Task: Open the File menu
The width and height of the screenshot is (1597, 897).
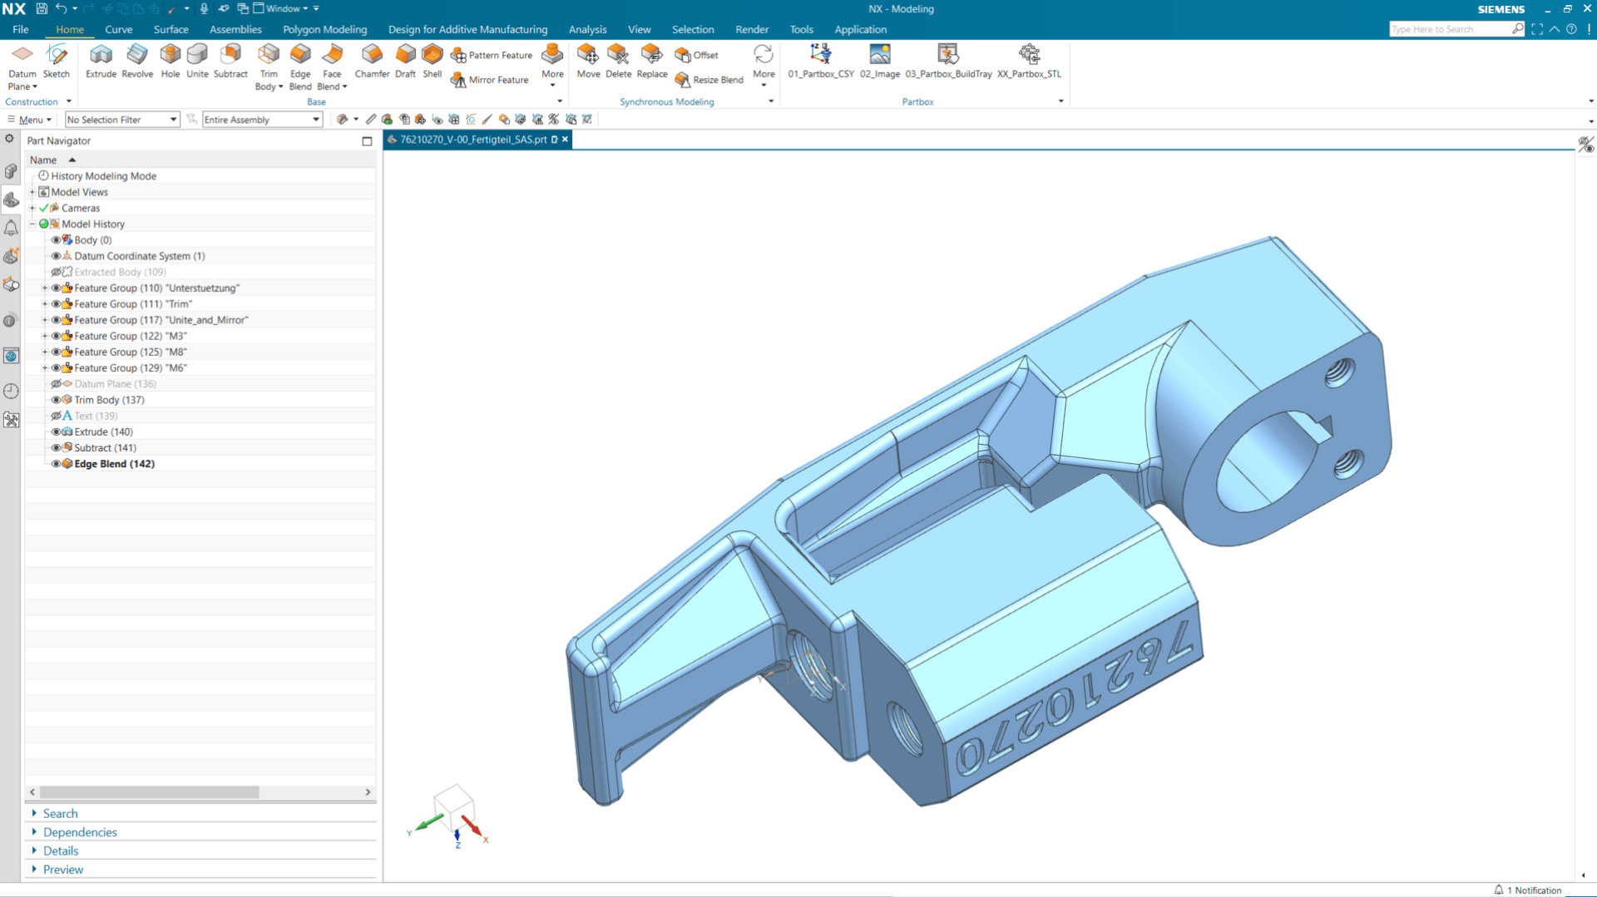Action: click(x=21, y=29)
